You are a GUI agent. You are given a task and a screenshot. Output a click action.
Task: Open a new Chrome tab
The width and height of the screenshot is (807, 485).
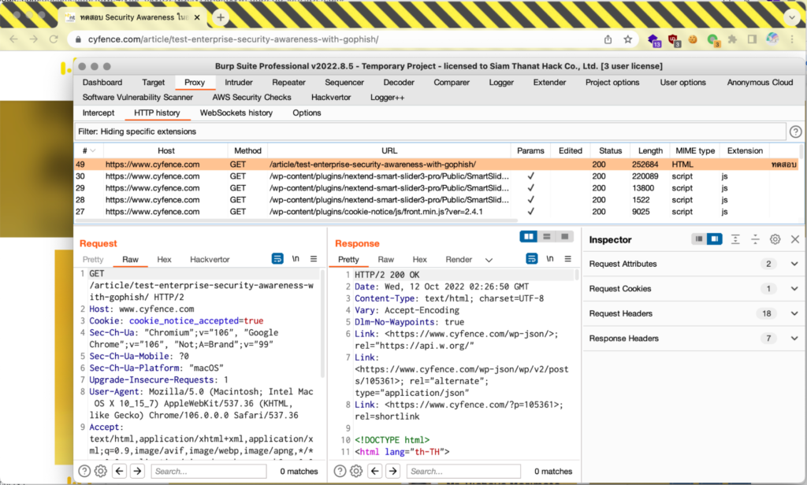[x=221, y=17]
